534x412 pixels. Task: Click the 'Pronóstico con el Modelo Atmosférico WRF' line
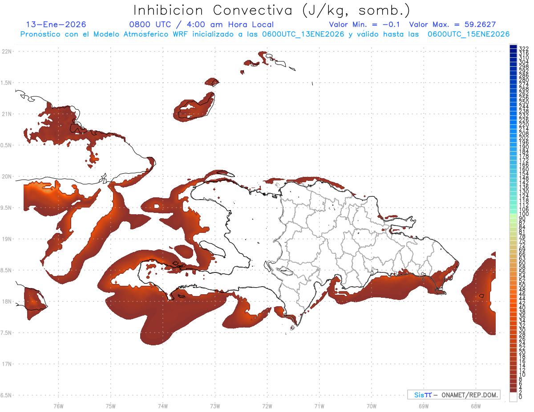(x=265, y=34)
